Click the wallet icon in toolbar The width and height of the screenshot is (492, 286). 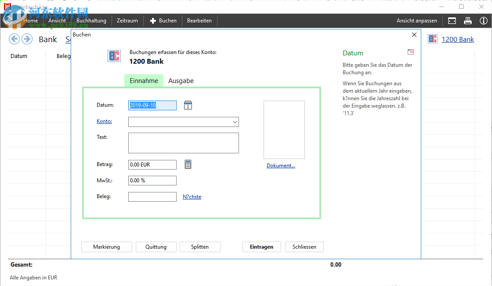(452, 21)
